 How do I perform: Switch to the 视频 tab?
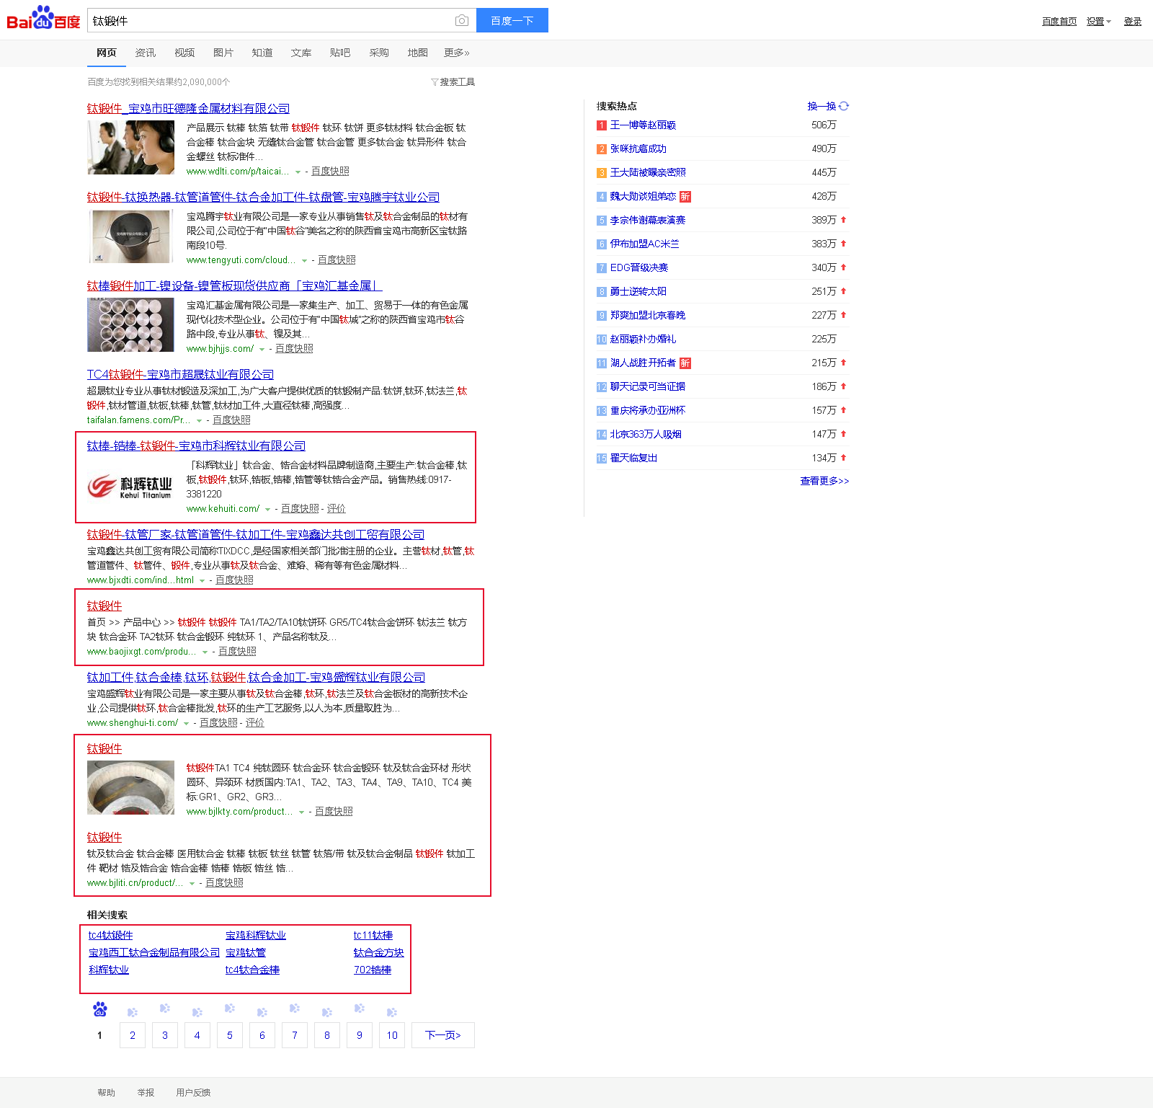pos(184,53)
